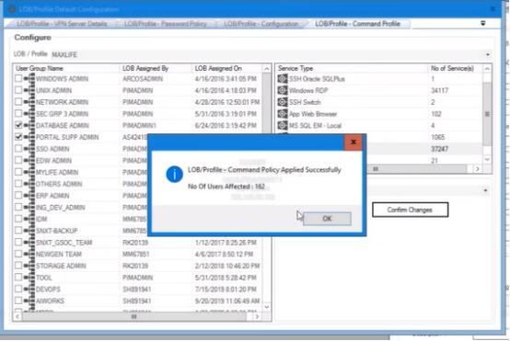The height and width of the screenshot is (341, 510).
Task: Click the Windows RDP service icon
Action: tap(283, 90)
